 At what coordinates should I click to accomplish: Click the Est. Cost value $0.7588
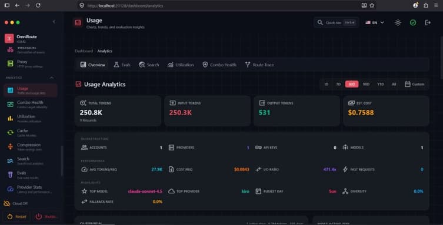(x=361, y=113)
